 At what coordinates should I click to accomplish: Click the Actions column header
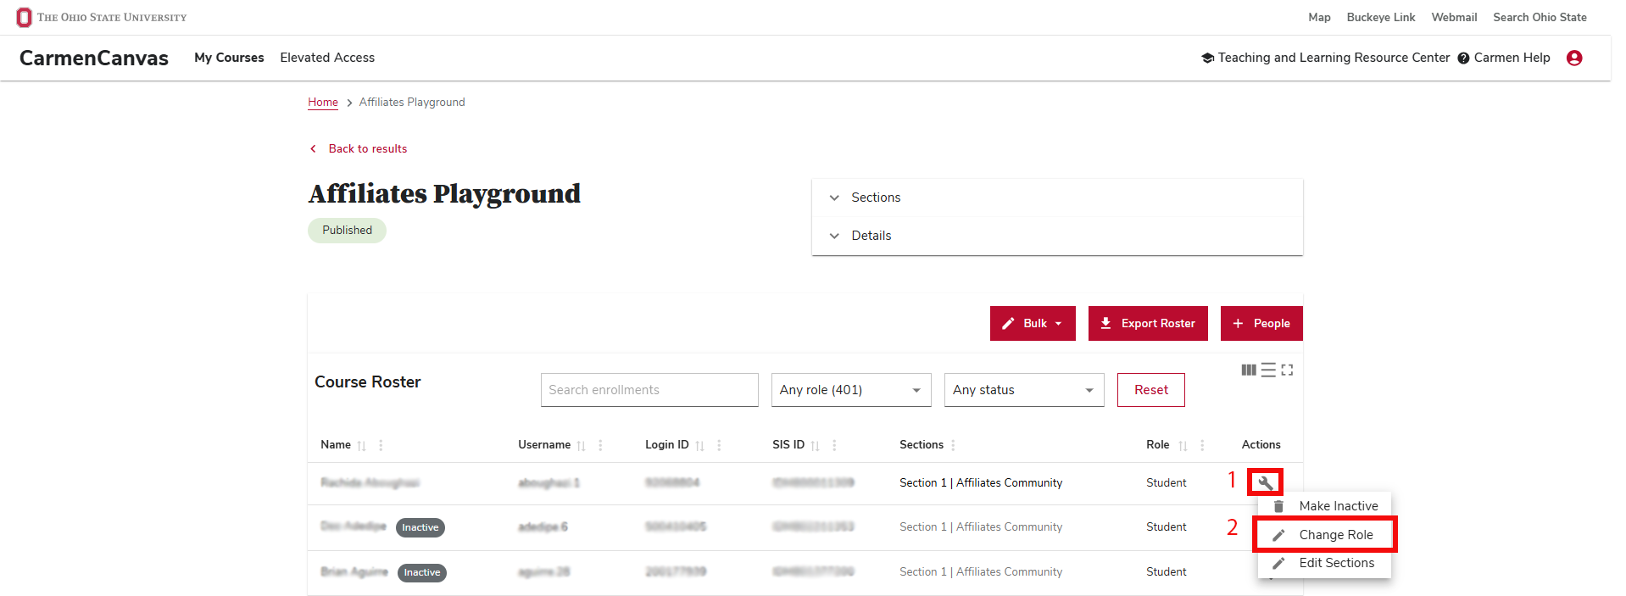[x=1261, y=445]
